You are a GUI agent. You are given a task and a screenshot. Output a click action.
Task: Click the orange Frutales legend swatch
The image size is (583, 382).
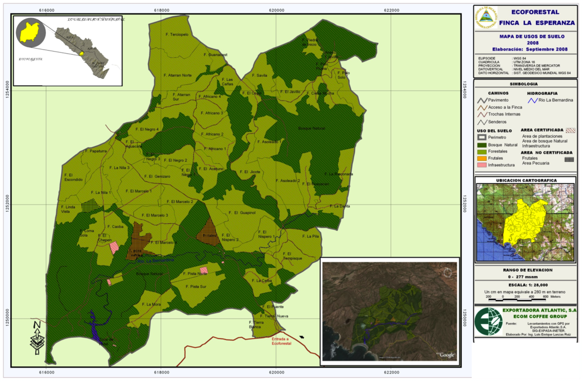(x=482, y=158)
